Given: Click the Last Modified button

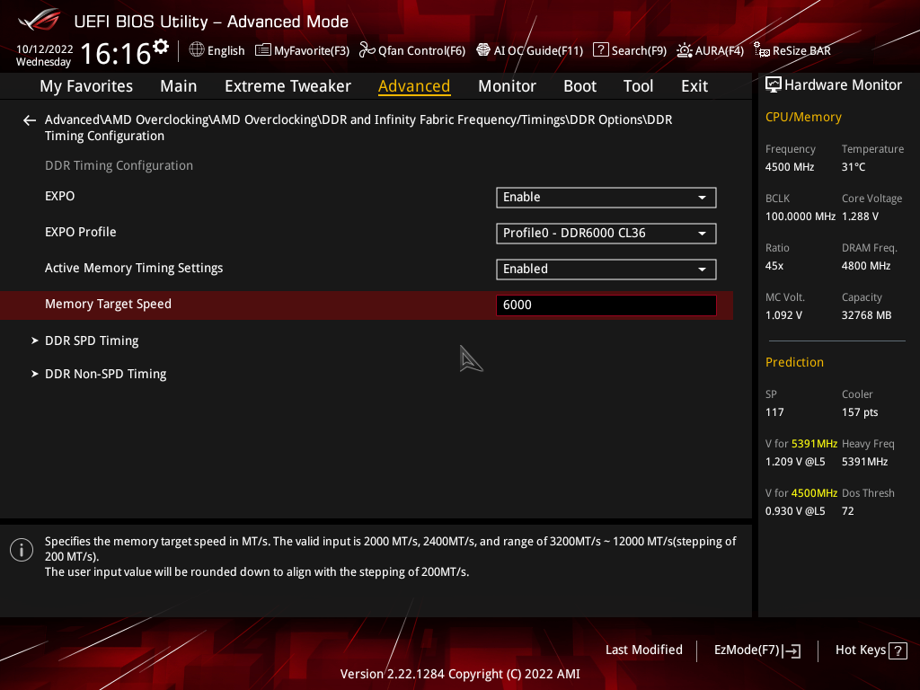Looking at the screenshot, I should point(643,650).
